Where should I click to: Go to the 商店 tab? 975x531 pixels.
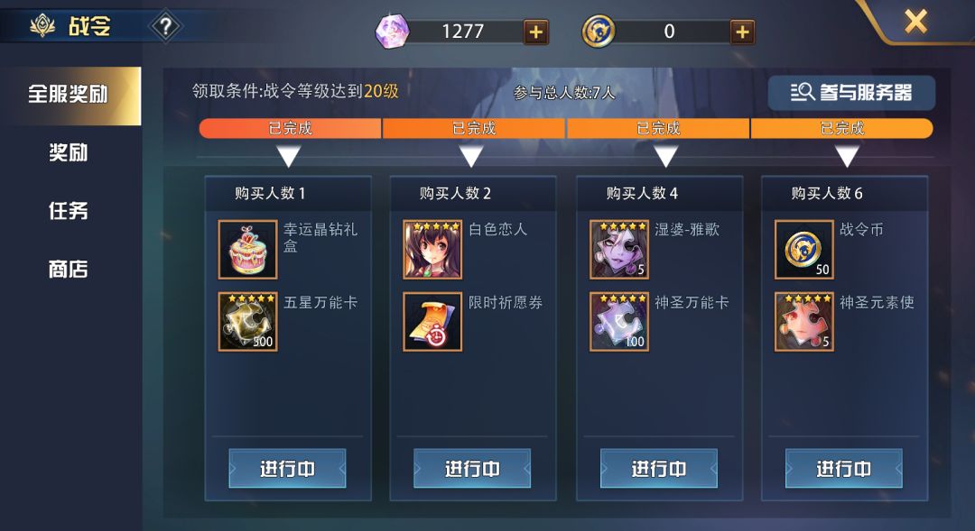click(x=69, y=269)
